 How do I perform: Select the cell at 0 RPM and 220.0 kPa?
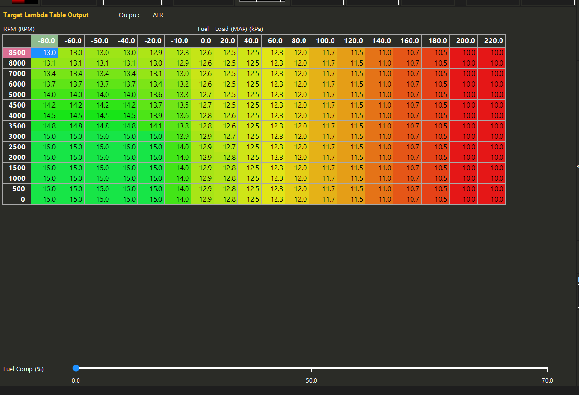coord(491,199)
